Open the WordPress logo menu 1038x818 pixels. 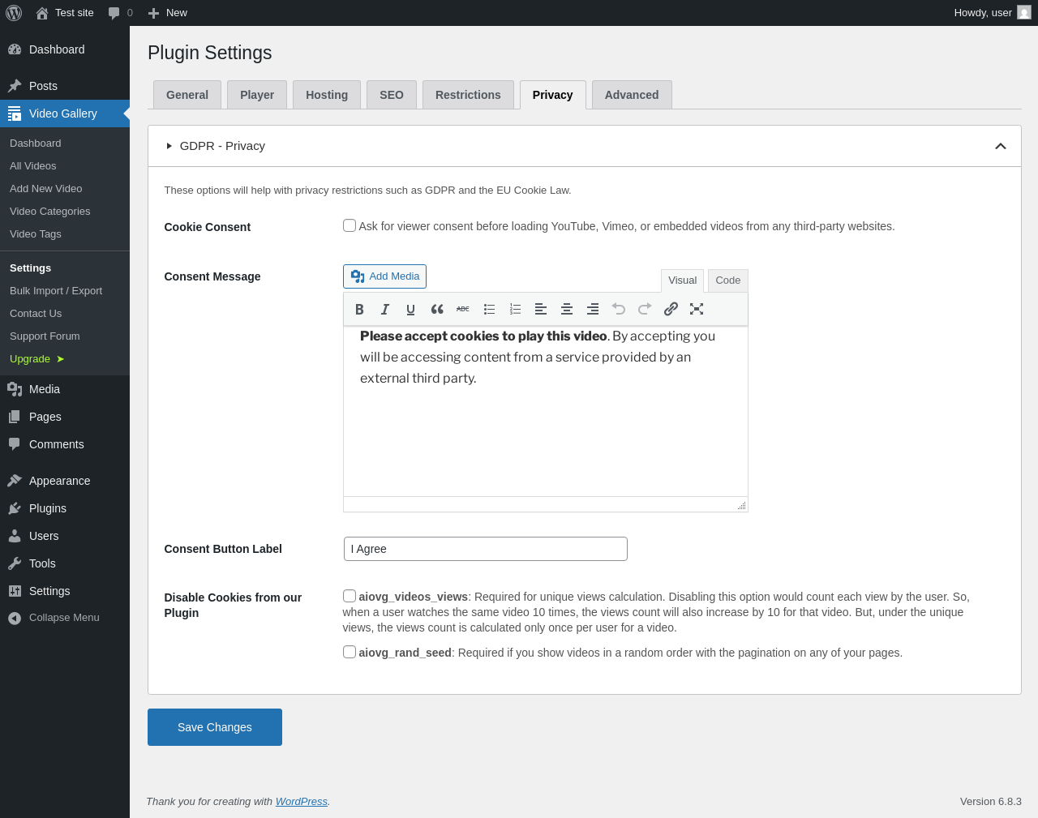pyautogui.click(x=14, y=13)
